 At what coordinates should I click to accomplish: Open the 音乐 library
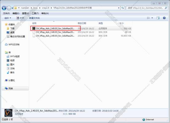[x=12, y=72]
